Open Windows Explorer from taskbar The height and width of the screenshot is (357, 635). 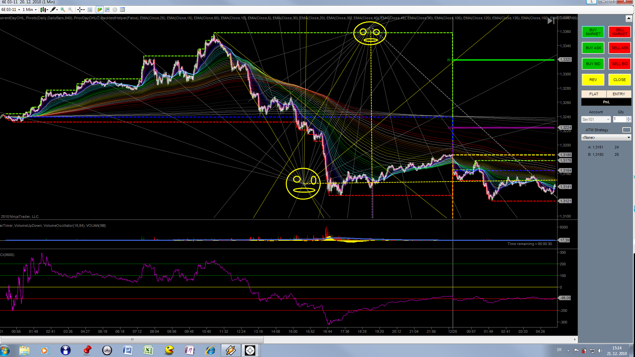[25, 350]
